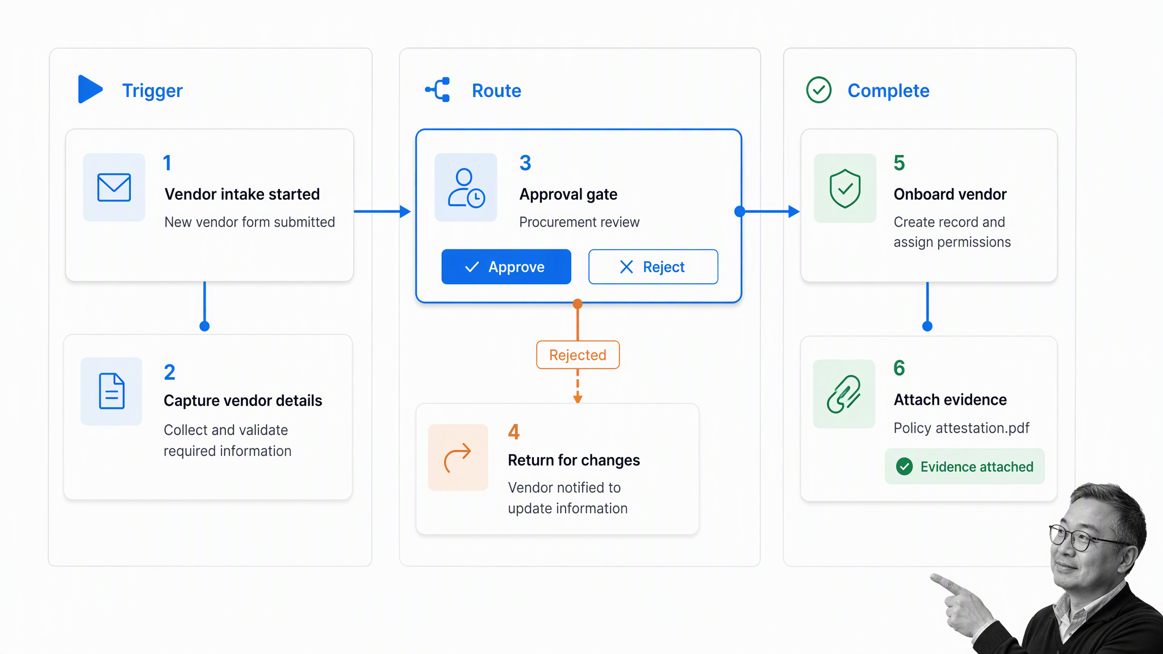Click the blue Trigger play icon
This screenshot has width=1163, height=654.
coord(90,89)
